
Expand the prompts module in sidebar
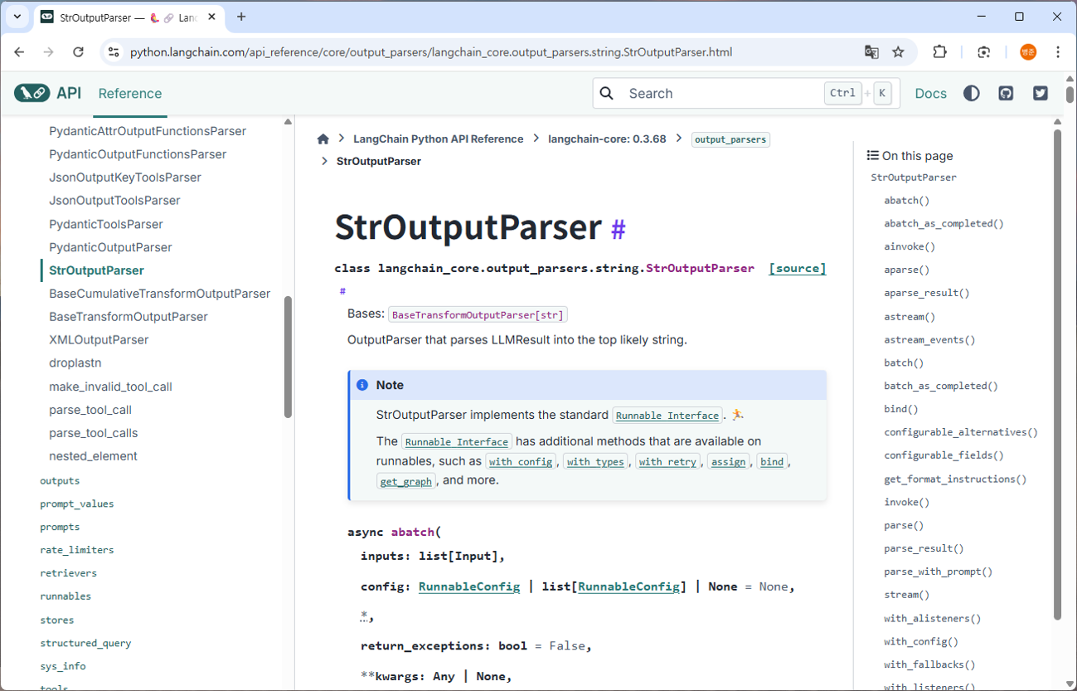tap(60, 527)
